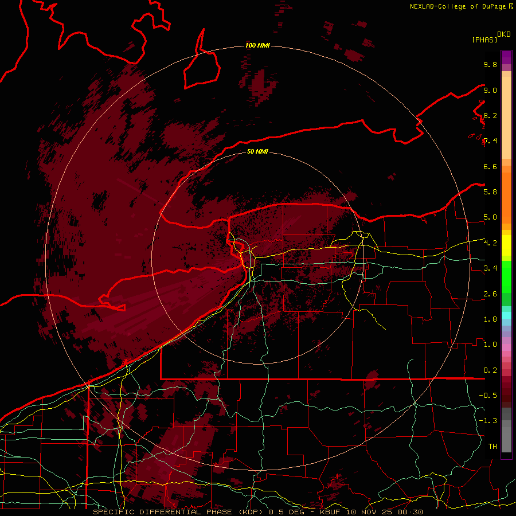Click the KBUF radar site identifier
This screenshot has height=516, width=516.
click(x=330, y=512)
